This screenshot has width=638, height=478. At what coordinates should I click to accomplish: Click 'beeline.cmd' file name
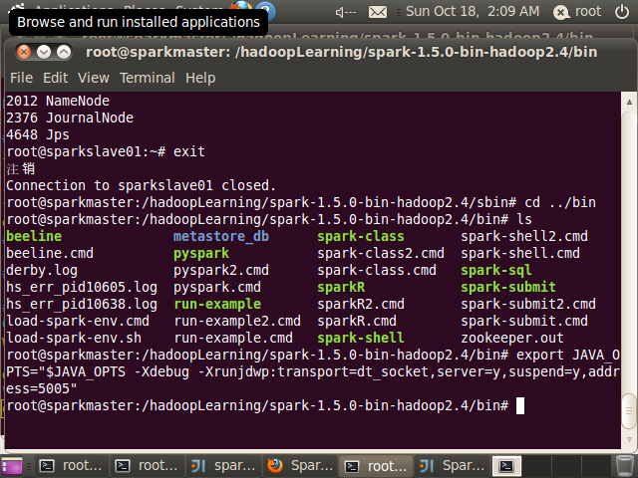coord(50,253)
